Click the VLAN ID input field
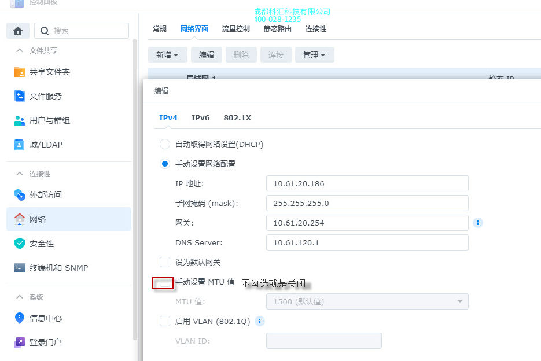The width and height of the screenshot is (541, 361). [x=324, y=341]
